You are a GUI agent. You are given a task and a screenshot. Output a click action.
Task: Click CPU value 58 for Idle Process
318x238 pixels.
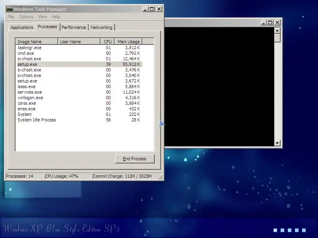108,120
